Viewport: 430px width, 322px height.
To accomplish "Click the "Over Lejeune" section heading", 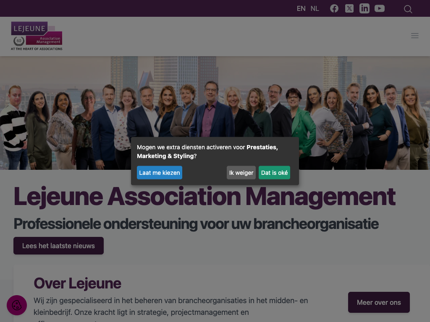I will tap(77, 283).
